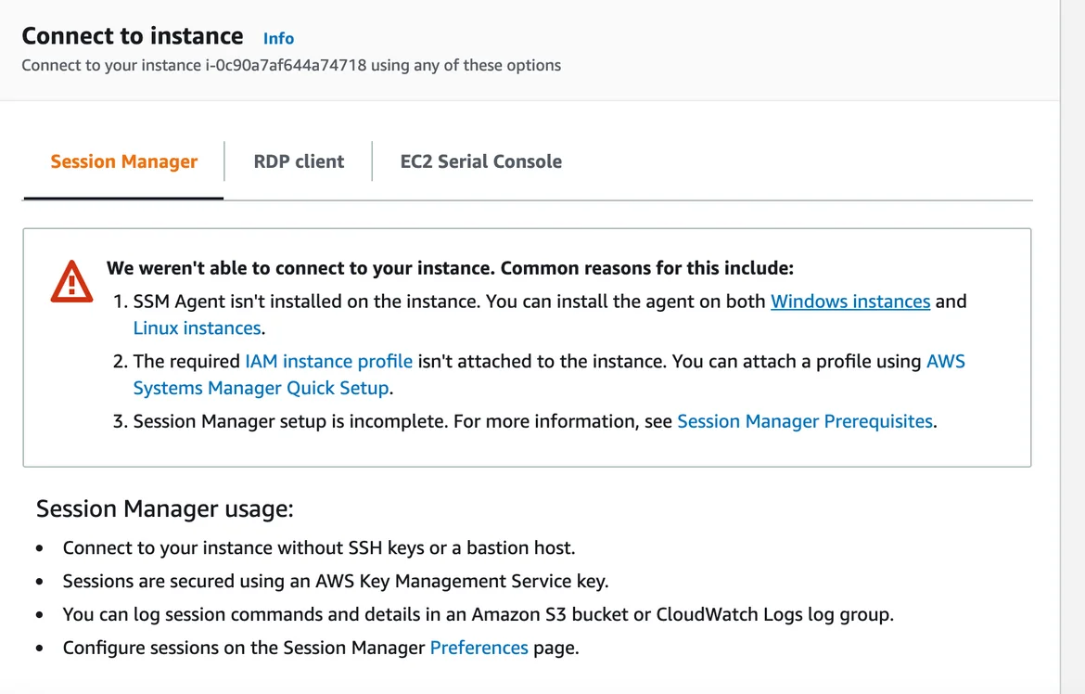Viewport: 1085px width, 694px height.
Task: Switch to the RDP client tab
Action: tap(299, 161)
